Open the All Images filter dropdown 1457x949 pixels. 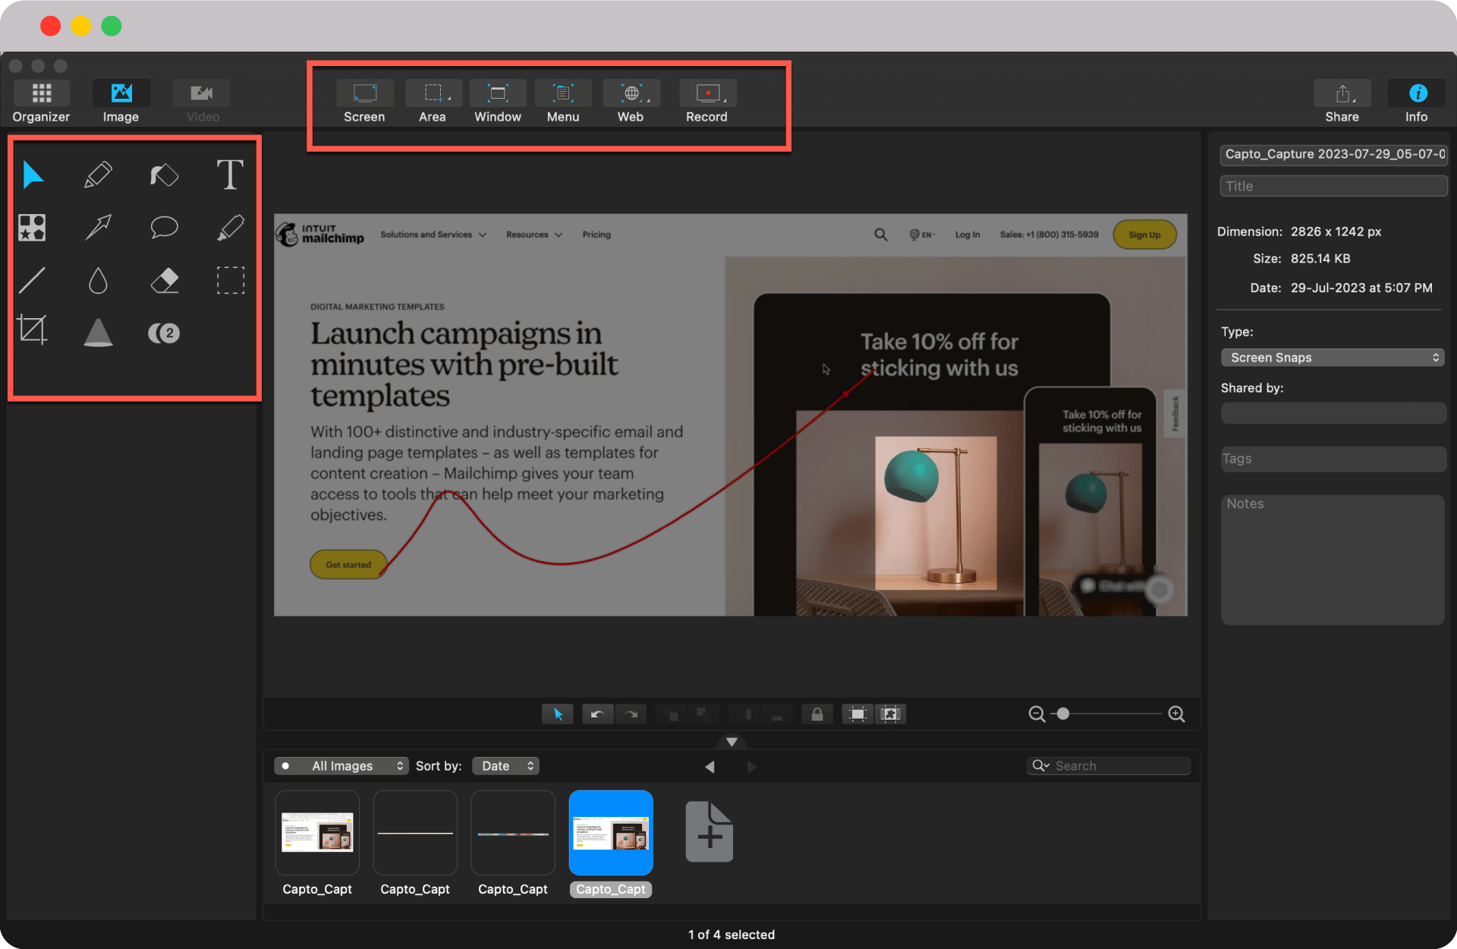(x=342, y=766)
